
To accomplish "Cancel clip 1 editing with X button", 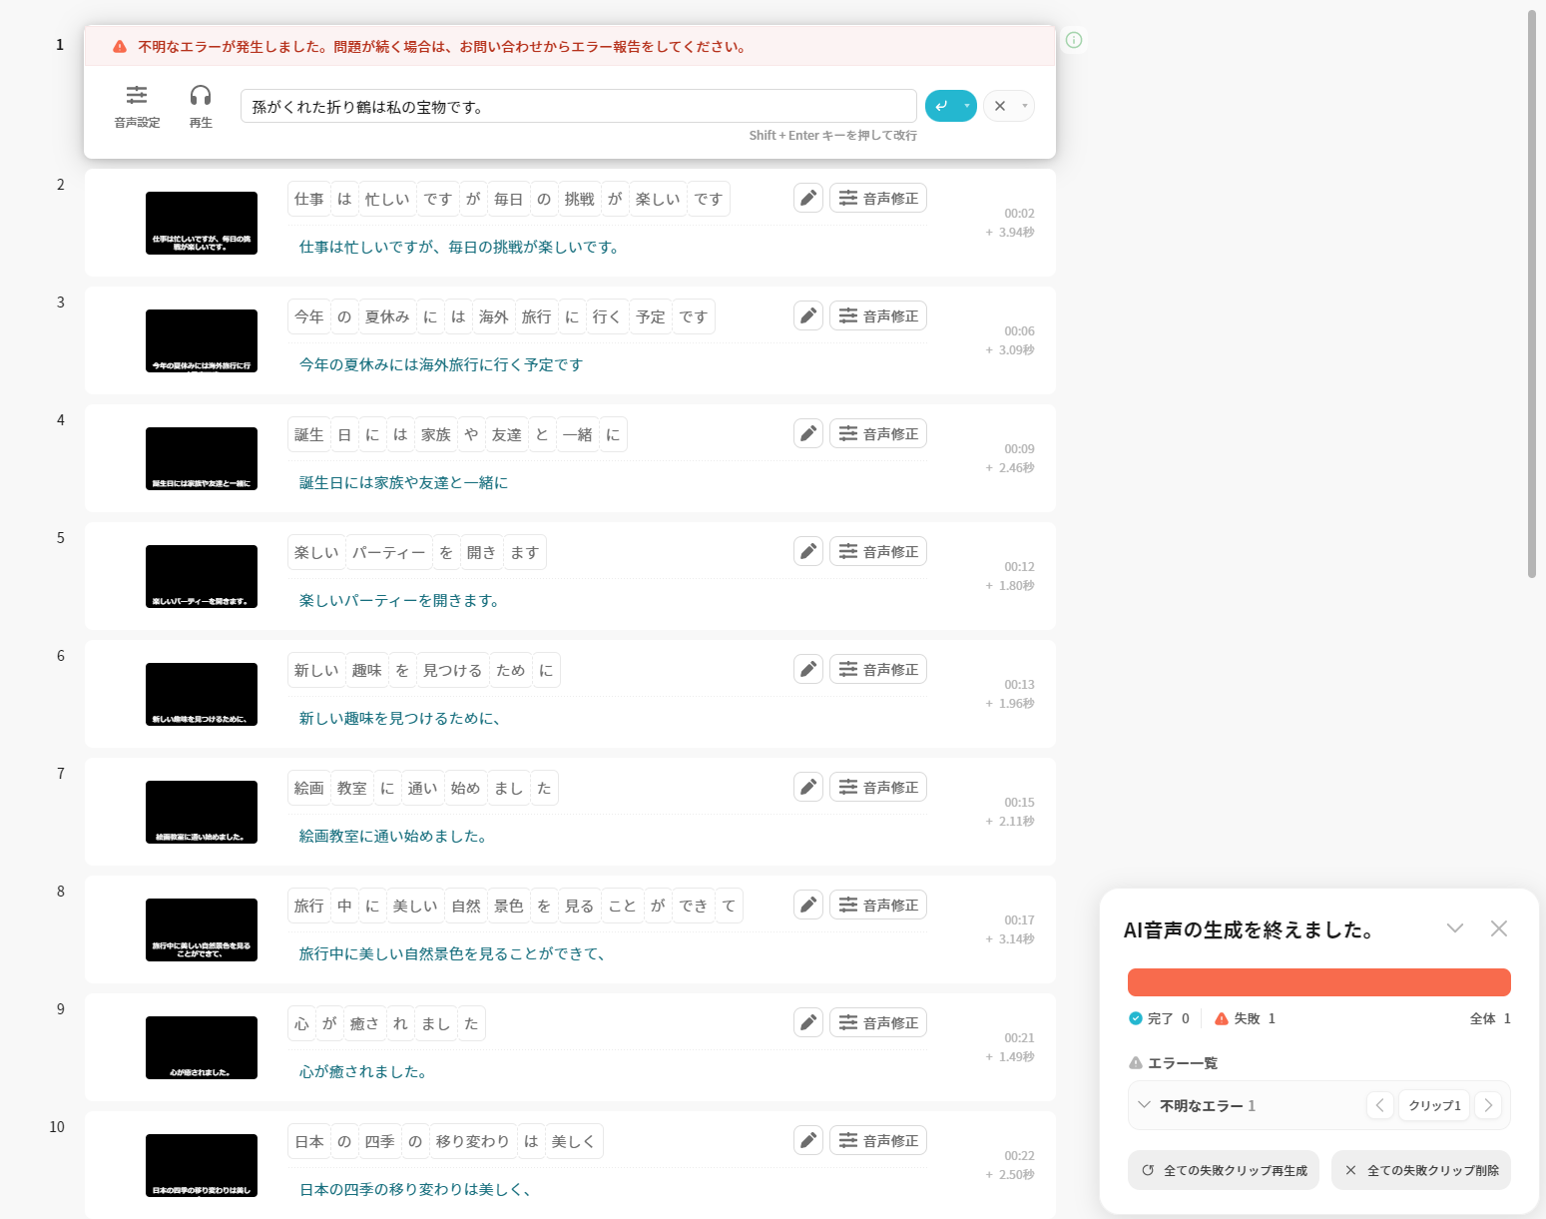I will [x=1000, y=106].
